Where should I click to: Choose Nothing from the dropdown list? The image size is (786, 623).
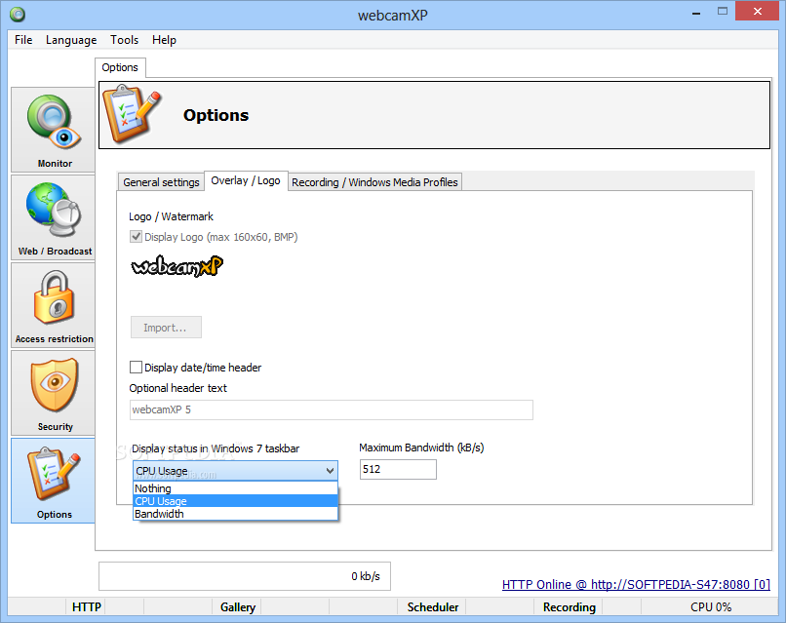tap(235, 488)
